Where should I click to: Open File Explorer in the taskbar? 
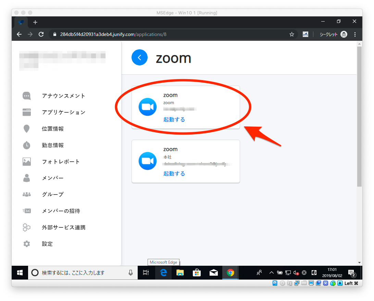point(180,273)
